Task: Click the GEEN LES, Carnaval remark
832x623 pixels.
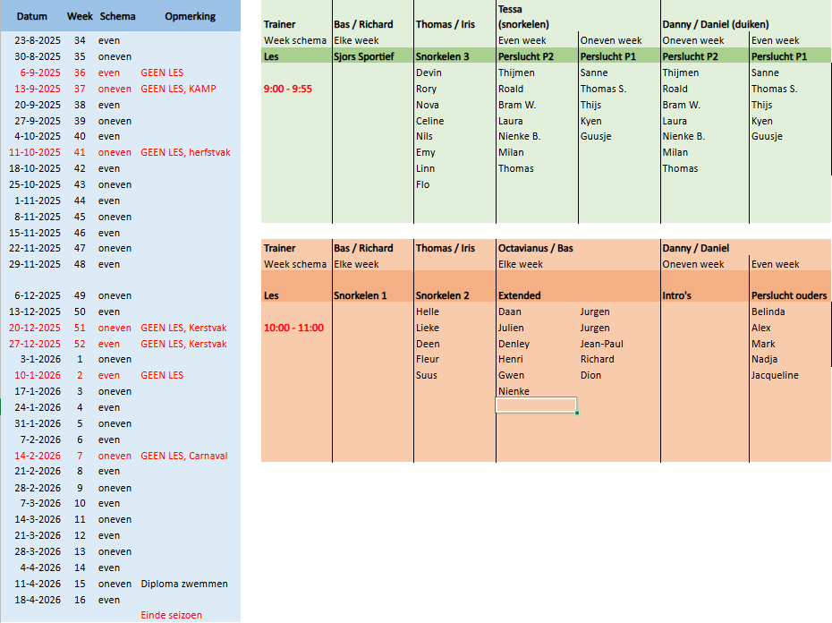Action: (x=184, y=456)
